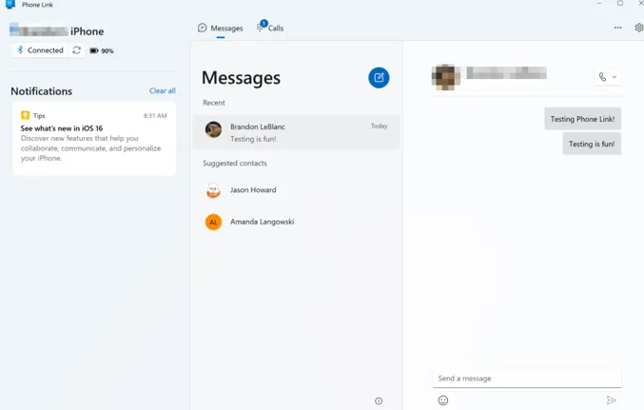Click the Send a message input field

[x=527, y=379]
